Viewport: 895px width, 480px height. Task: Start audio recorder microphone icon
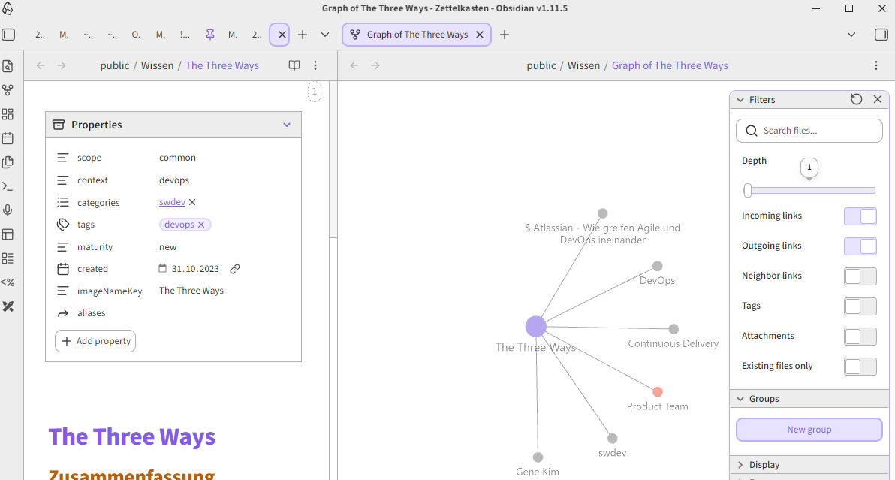(x=8, y=210)
